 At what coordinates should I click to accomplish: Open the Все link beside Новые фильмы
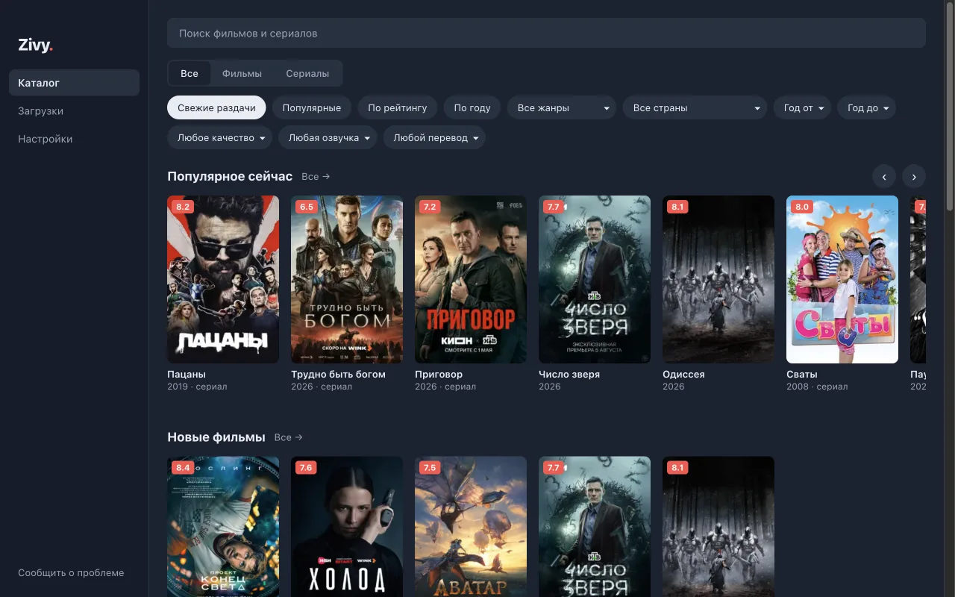tap(288, 437)
